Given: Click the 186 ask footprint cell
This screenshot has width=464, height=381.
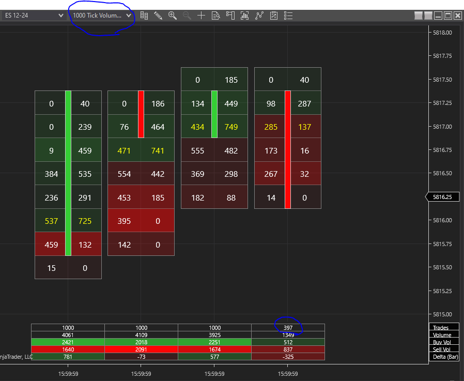Looking at the screenshot, I should click(x=158, y=103).
